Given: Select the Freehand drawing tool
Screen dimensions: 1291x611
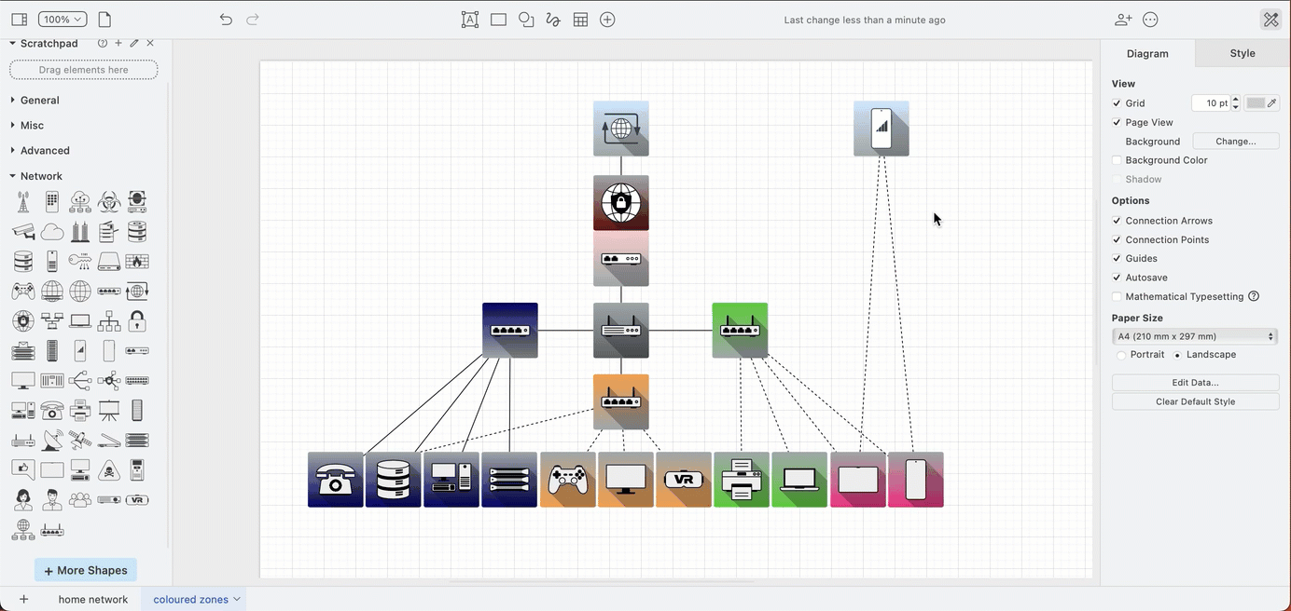Looking at the screenshot, I should click(553, 20).
